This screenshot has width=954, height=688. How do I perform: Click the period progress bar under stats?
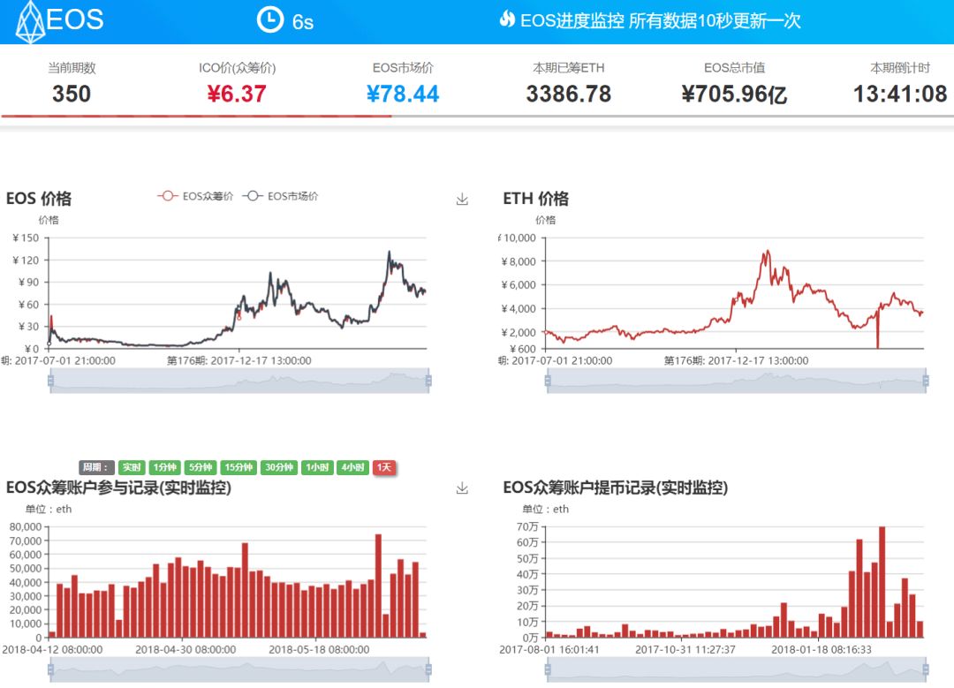pos(477,116)
